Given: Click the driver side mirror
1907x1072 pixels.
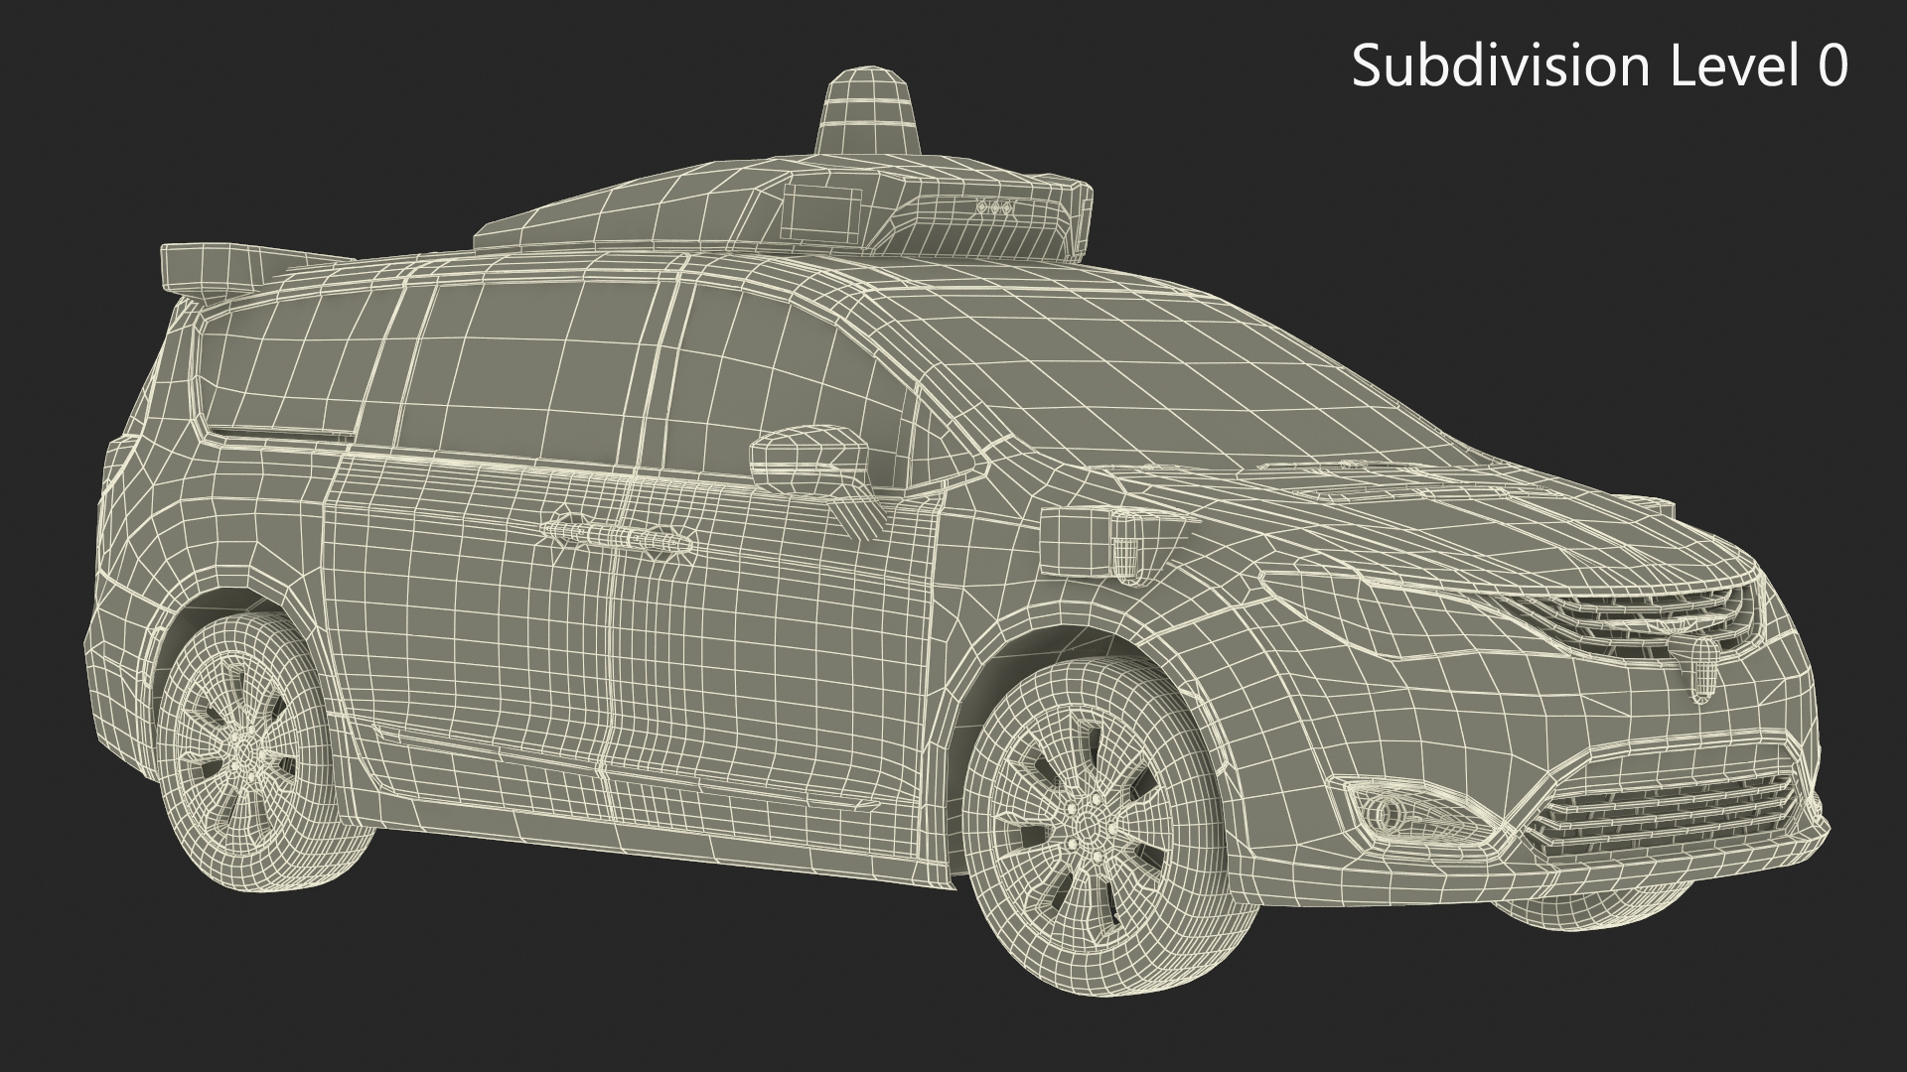Looking at the screenshot, I should pos(807,461).
